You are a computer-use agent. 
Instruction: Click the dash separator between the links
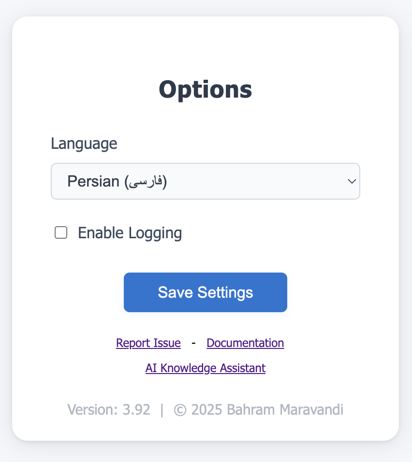193,343
